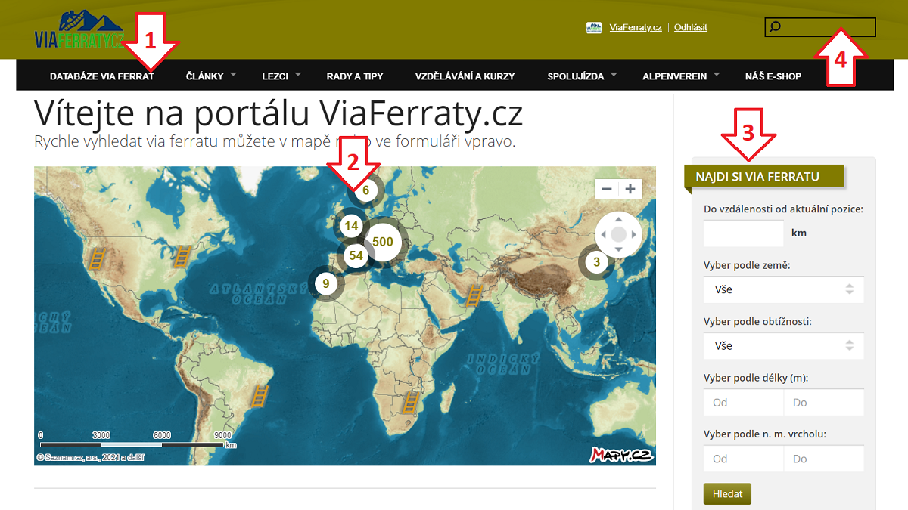Open the ladder marker in western USA

click(97, 258)
